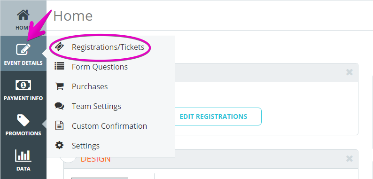Click the chat bubbles Team Settings icon
The width and height of the screenshot is (373, 179).
point(59,106)
